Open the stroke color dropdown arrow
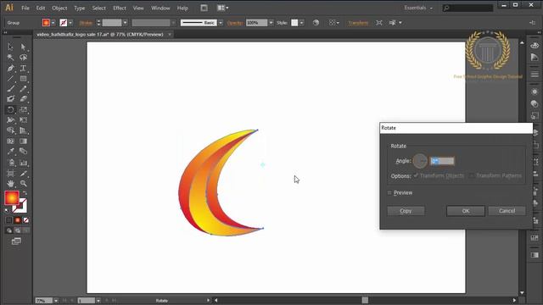This screenshot has width=543, height=305. pos(70,23)
